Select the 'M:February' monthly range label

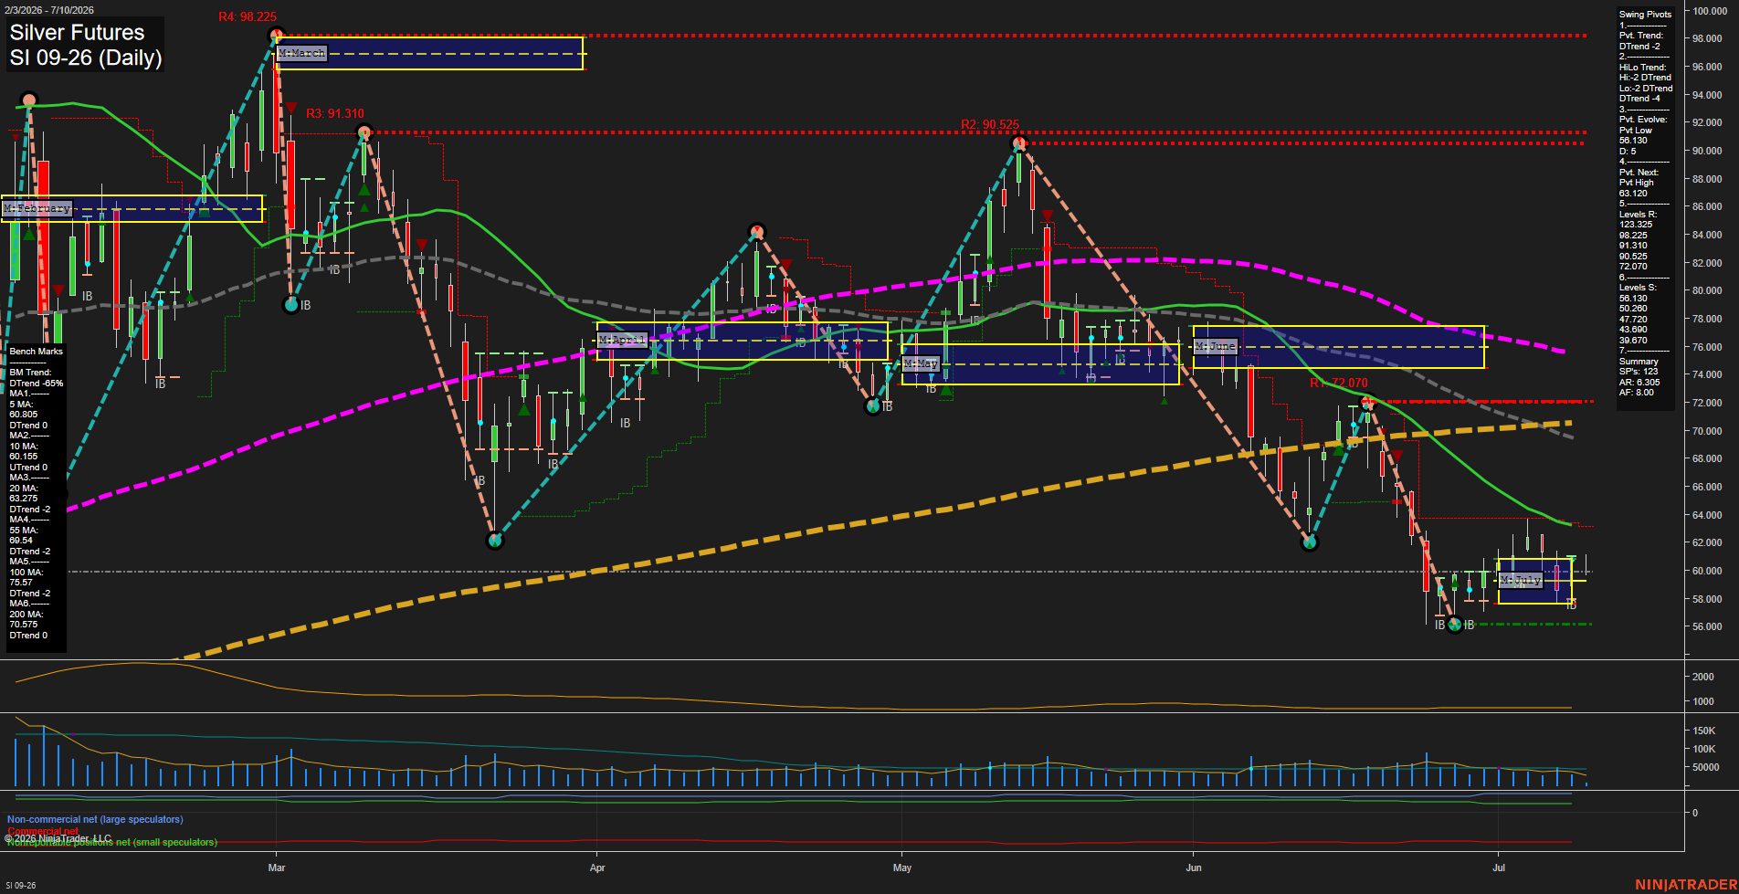[37, 209]
